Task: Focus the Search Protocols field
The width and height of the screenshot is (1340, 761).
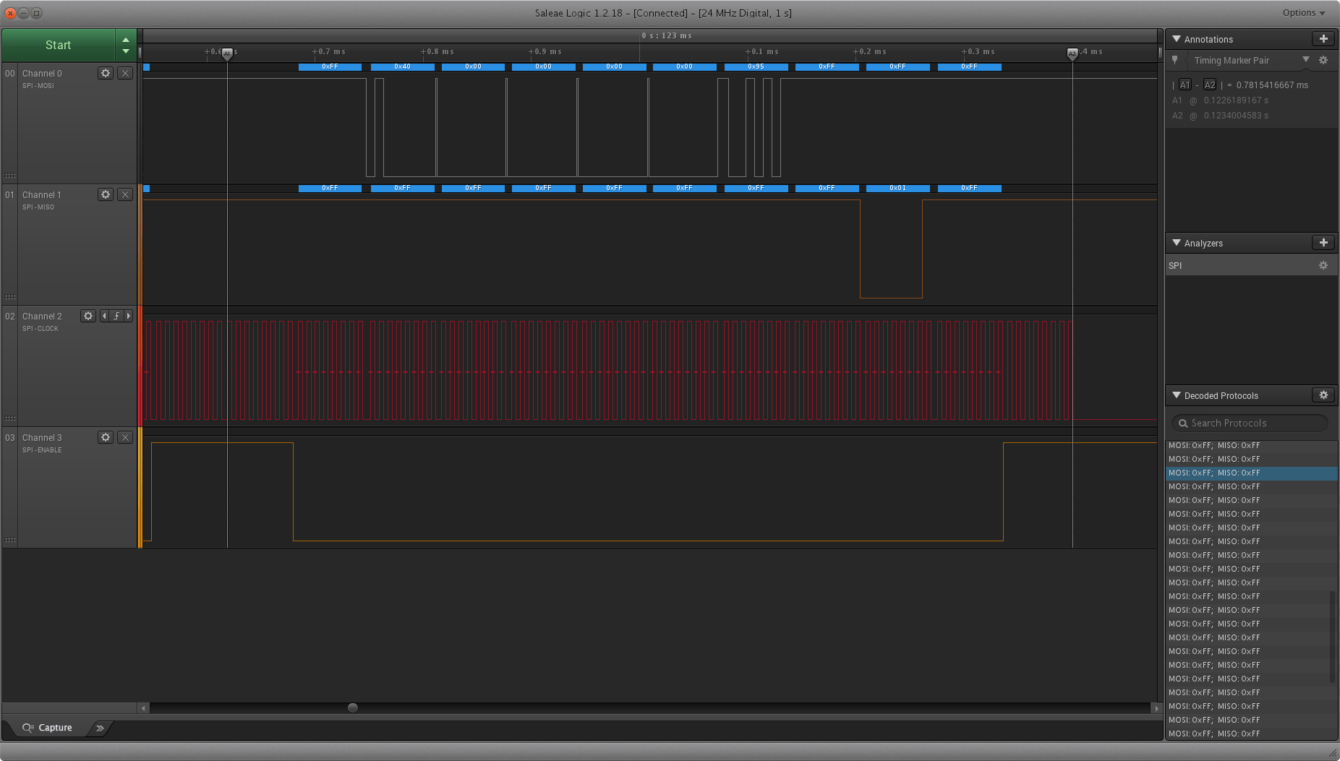Action: [x=1250, y=424]
